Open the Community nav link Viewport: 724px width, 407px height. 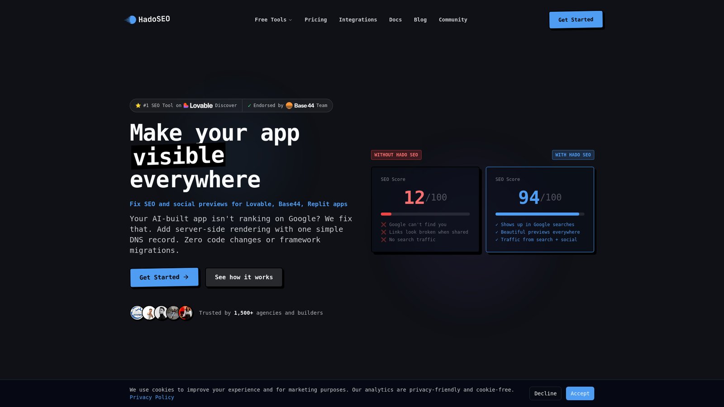pyautogui.click(x=453, y=19)
